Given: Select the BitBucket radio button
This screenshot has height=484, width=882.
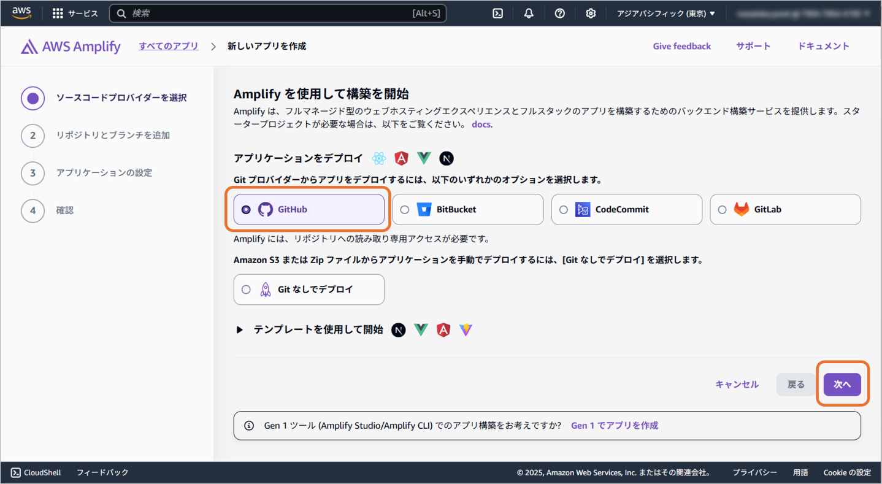Looking at the screenshot, I should (x=405, y=209).
